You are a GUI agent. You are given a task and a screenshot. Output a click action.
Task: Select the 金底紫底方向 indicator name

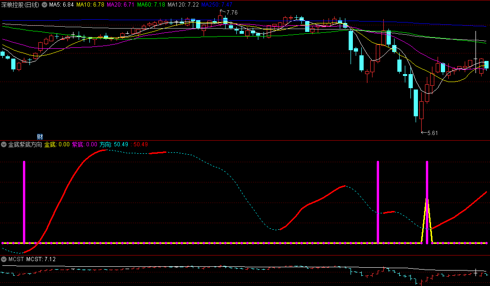point(25,144)
